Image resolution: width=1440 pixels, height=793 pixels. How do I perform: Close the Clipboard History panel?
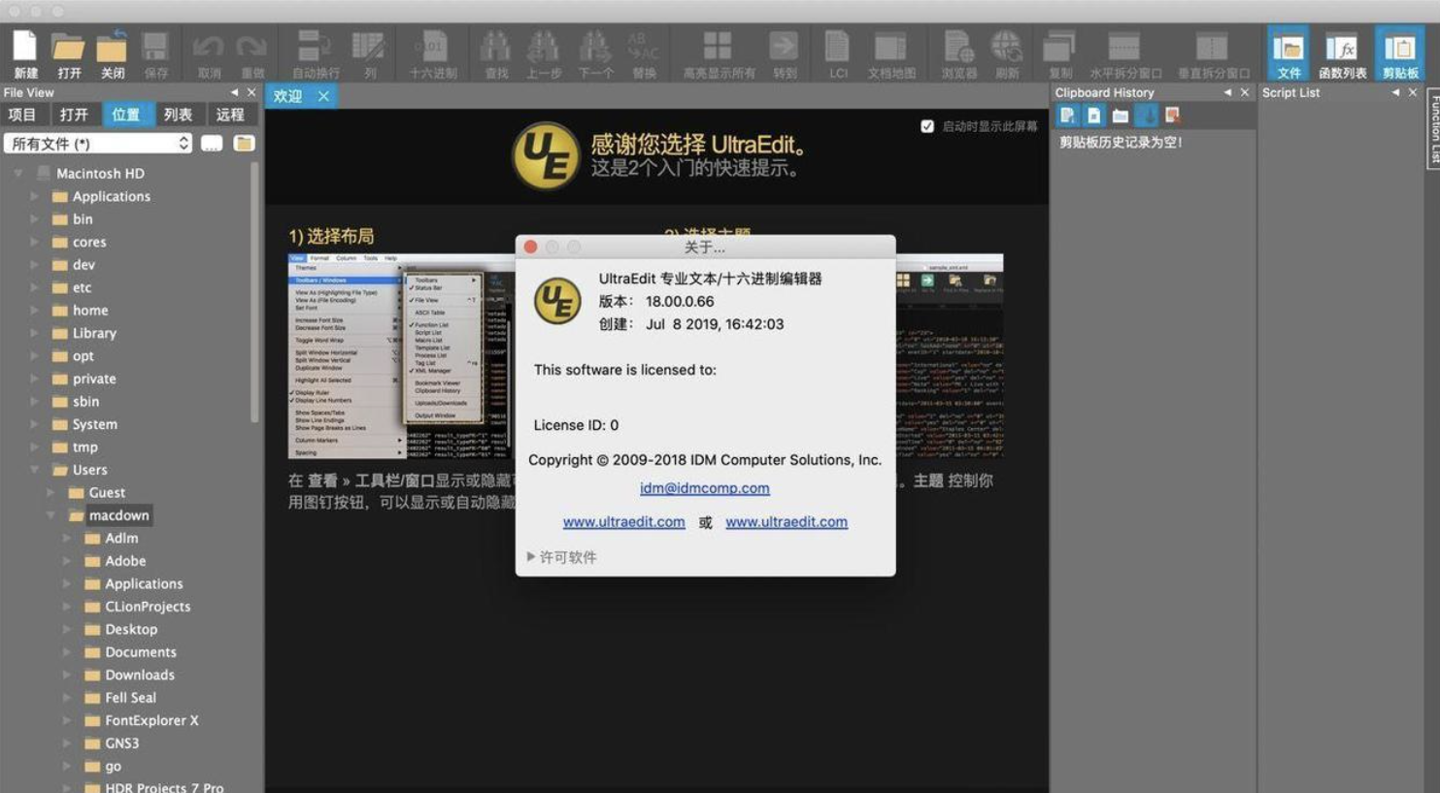coord(1245,92)
